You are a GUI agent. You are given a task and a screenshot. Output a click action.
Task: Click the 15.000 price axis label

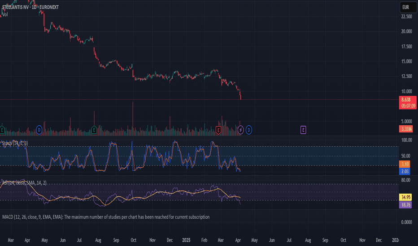tap(406, 61)
